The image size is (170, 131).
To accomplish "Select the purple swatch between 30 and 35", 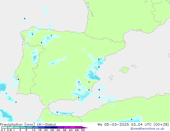I will point(60,128).
